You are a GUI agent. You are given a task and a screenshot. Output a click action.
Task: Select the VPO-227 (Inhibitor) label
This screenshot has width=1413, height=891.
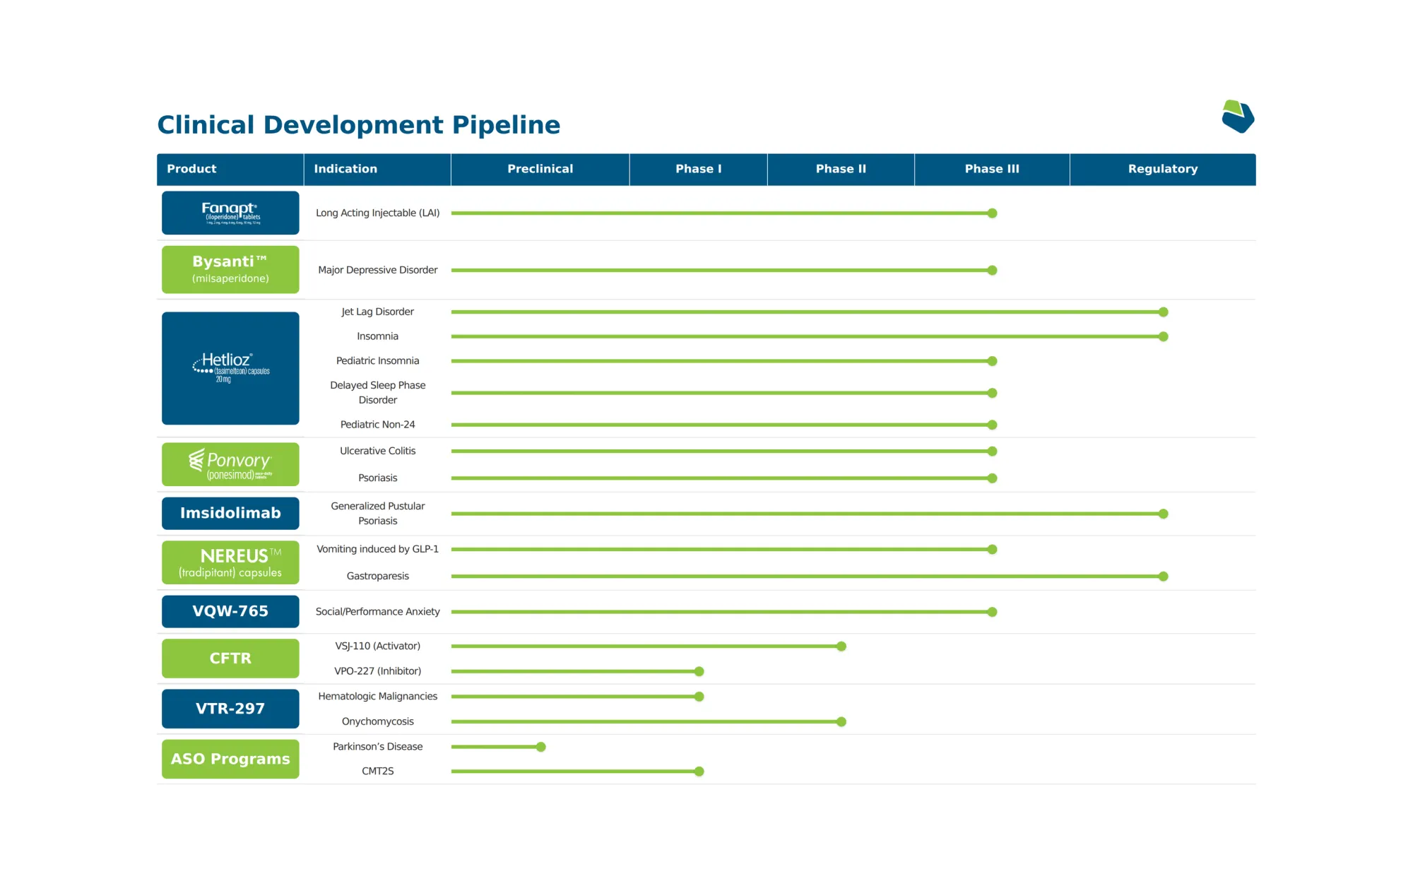377,671
